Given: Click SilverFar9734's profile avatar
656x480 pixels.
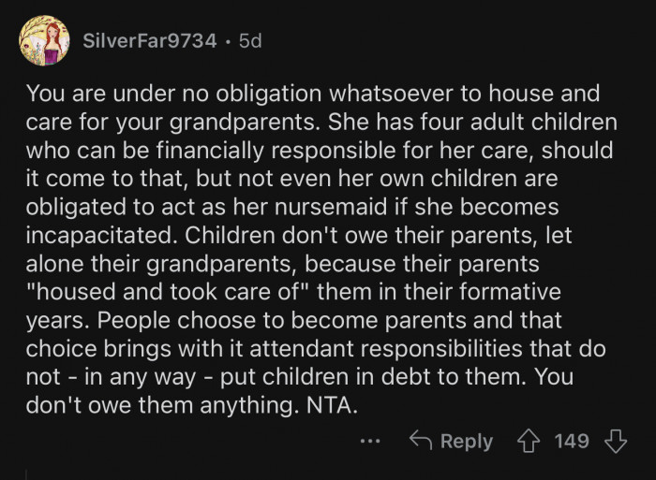Looking at the screenshot, I should [x=44, y=41].
